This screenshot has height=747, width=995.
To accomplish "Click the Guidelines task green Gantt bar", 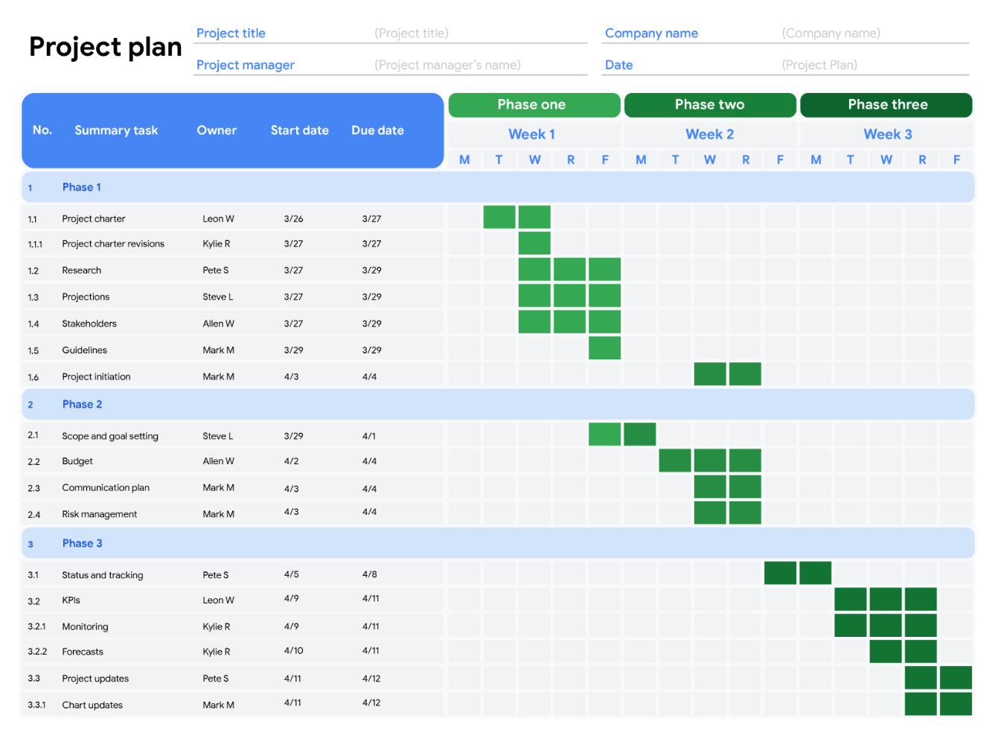I will 604,348.
